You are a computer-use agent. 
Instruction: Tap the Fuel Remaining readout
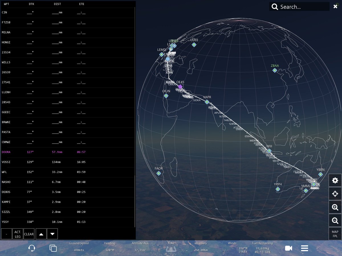click(x=262, y=247)
